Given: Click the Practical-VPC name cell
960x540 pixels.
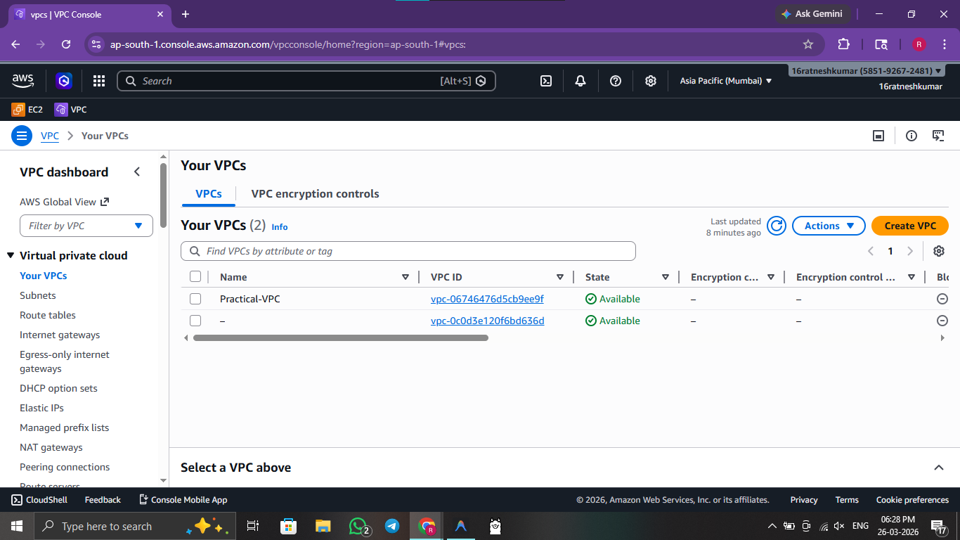Looking at the screenshot, I should tap(249, 299).
